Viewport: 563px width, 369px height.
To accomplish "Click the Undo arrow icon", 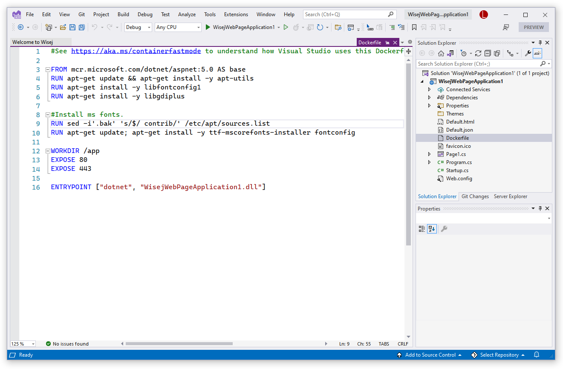I will pyautogui.click(x=95, y=27).
